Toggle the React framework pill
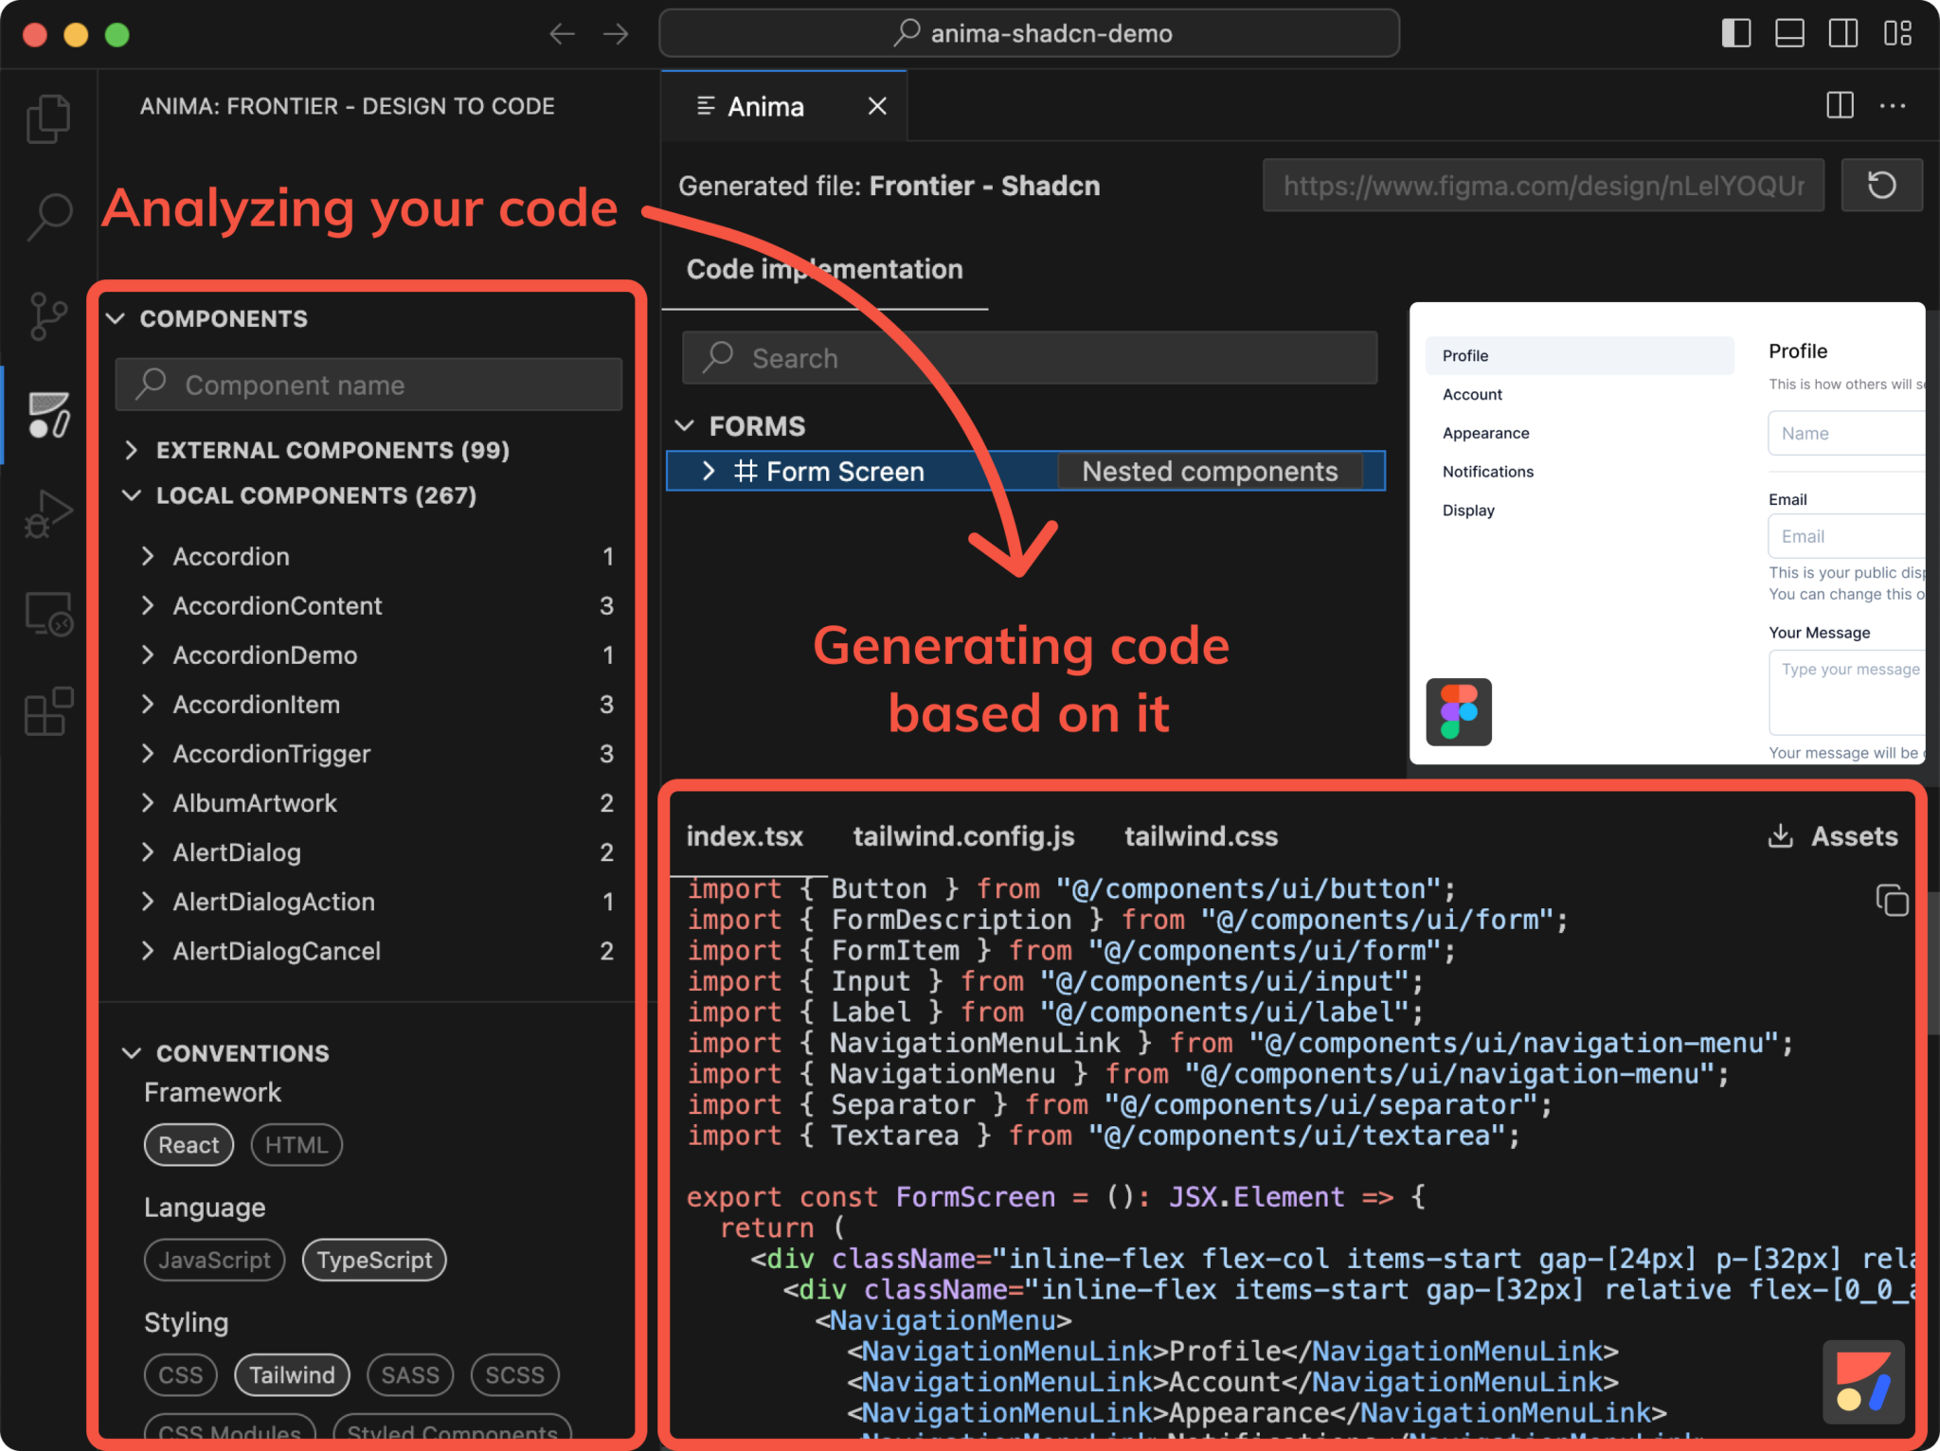The width and height of the screenshot is (1940, 1451). click(189, 1144)
